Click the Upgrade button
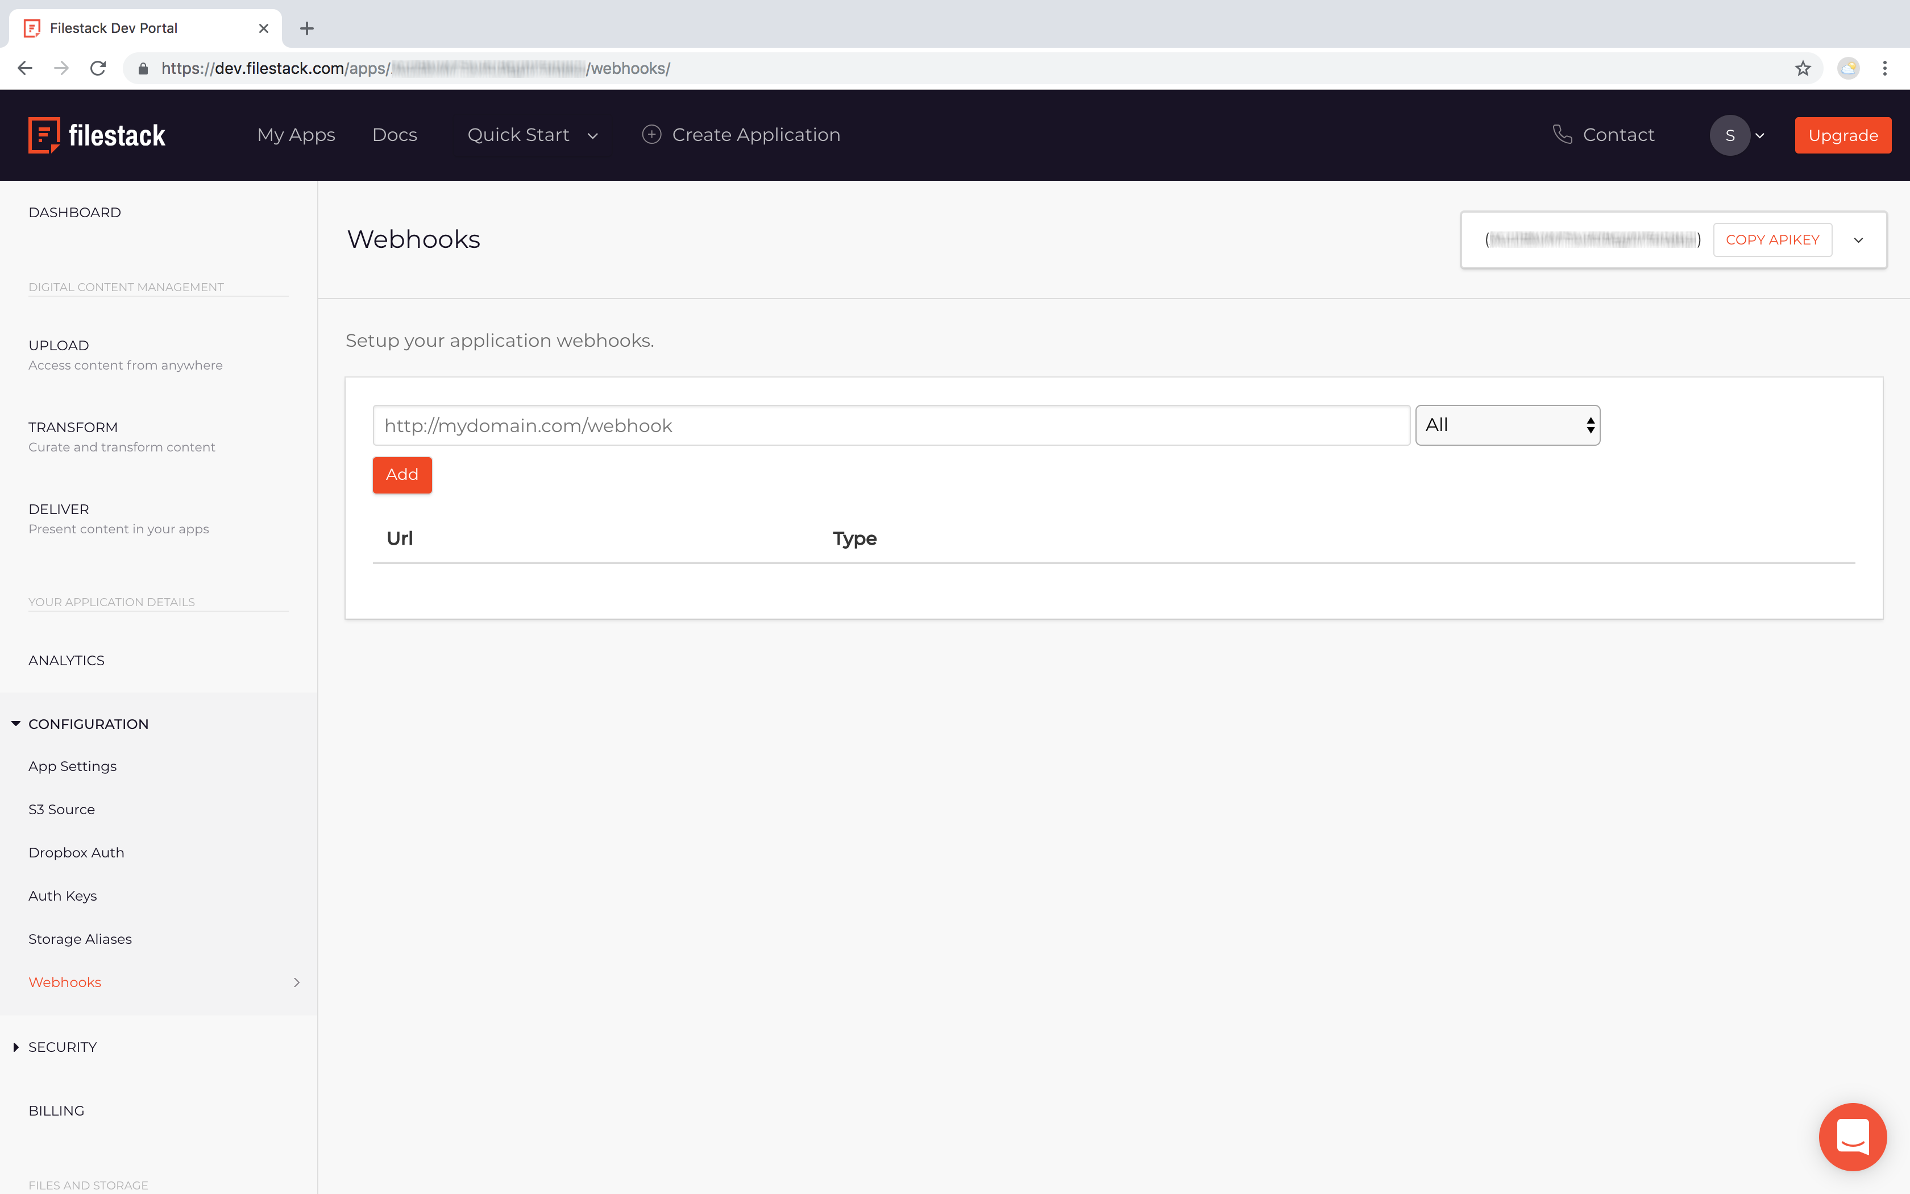Viewport: 1910px width, 1194px height. (1843, 135)
